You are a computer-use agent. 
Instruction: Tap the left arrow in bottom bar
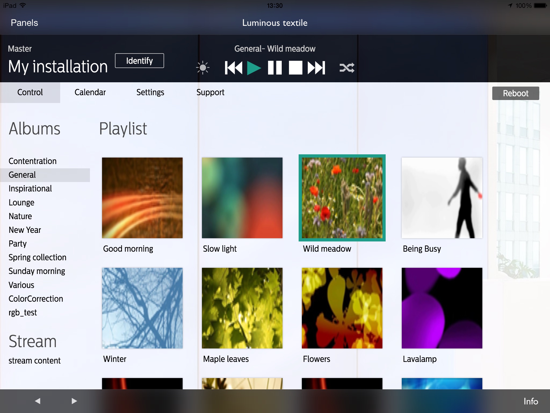38,401
